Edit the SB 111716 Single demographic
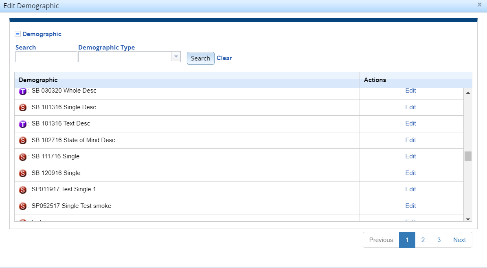 pyautogui.click(x=410, y=156)
